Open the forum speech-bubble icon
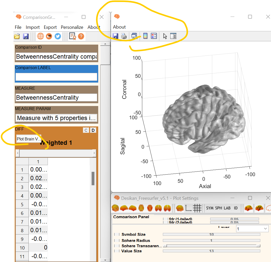271x262 pixels. point(49,36)
